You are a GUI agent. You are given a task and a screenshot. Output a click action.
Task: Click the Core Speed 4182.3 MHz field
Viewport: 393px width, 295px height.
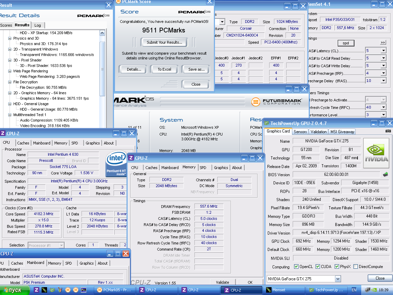click(44, 214)
